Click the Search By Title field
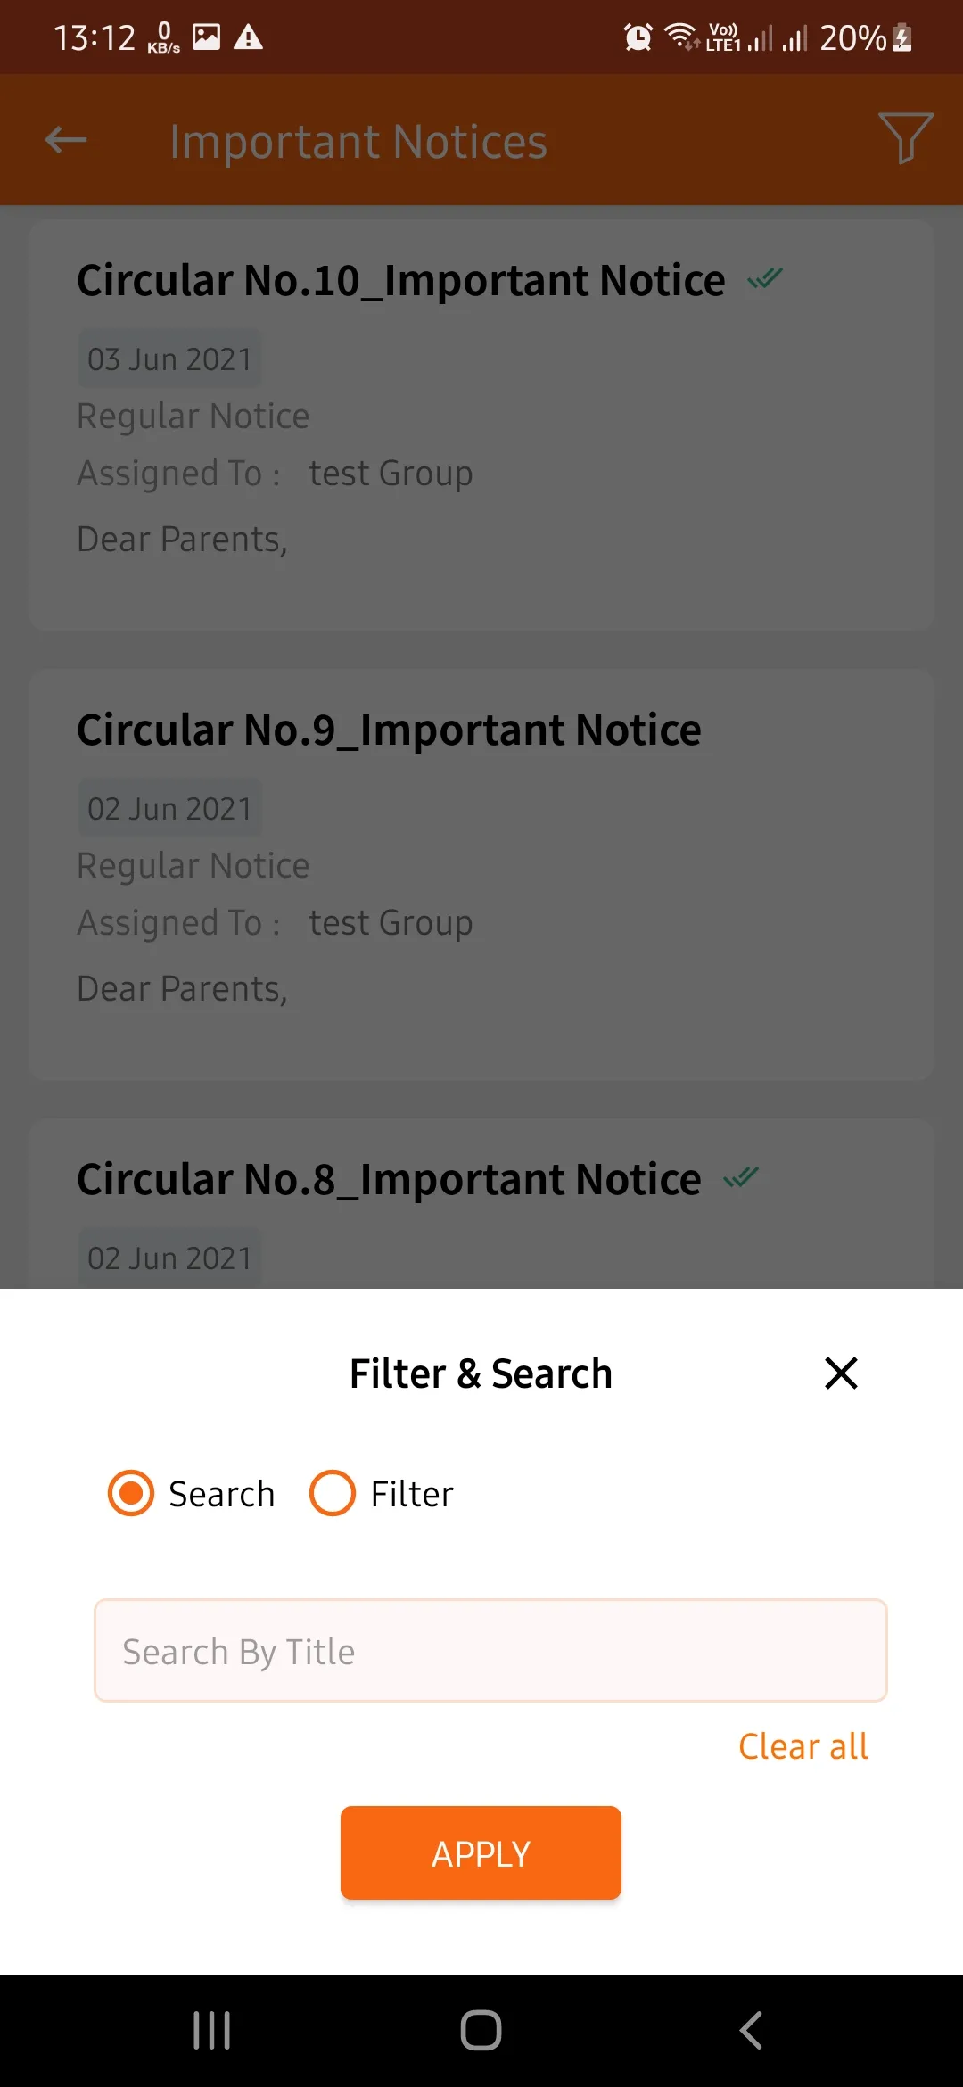The width and height of the screenshot is (963, 2087). point(490,1651)
